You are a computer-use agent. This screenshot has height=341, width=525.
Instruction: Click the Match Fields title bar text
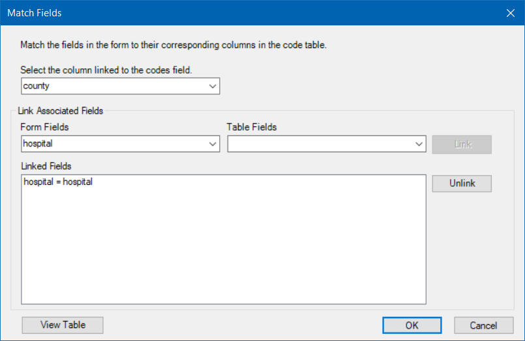pyautogui.click(x=35, y=12)
